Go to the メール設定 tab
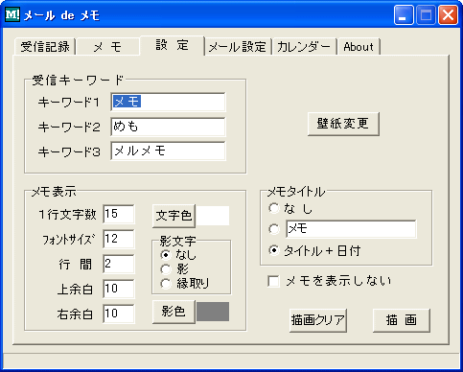The image size is (463, 372). point(238,47)
